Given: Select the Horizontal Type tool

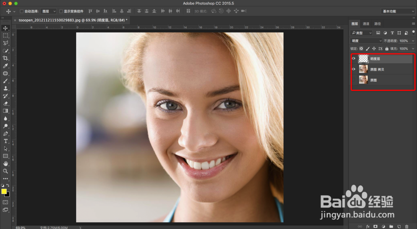Looking at the screenshot, I should 5,141.
